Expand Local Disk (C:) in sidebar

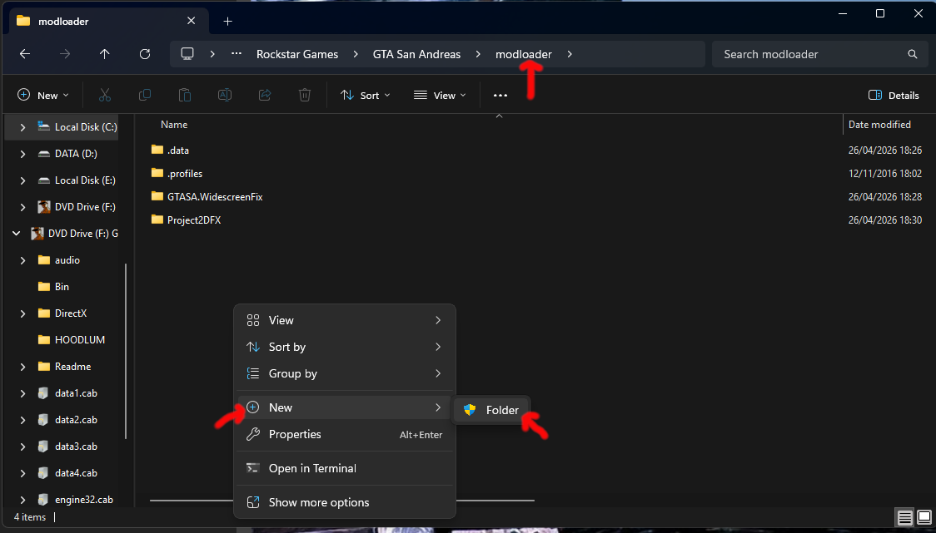[22, 127]
